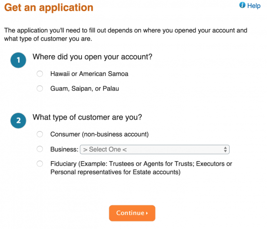Click the arrow icon on Continue button

tap(147, 213)
